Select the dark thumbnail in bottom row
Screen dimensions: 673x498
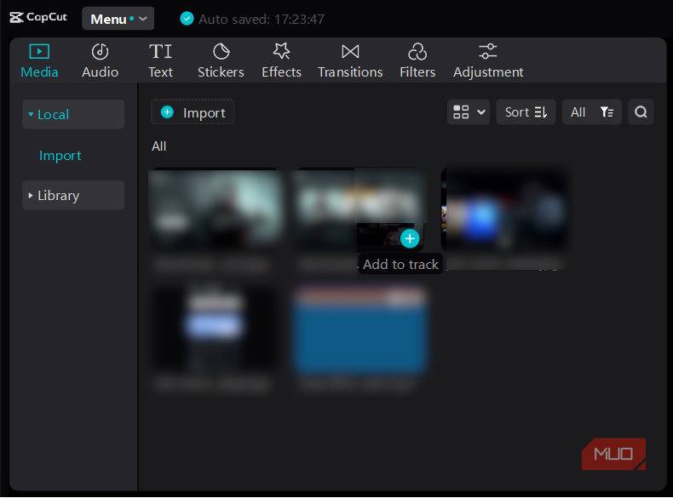click(x=216, y=328)
